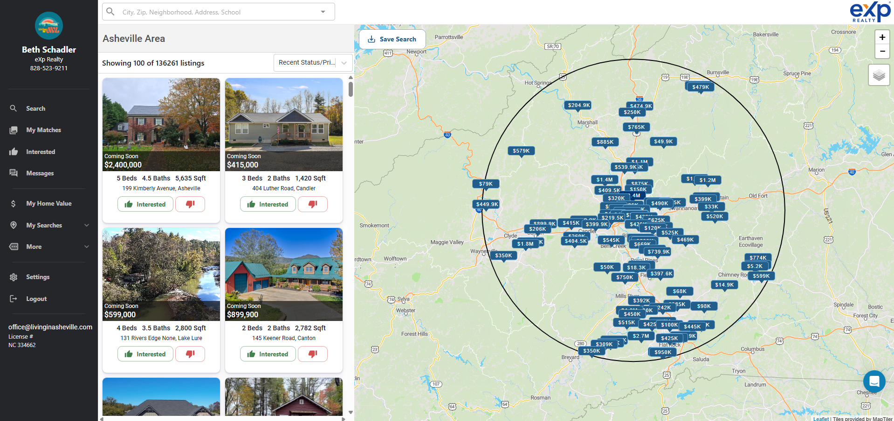Select the $204.9K map price marker

click(x=579, y=105)
